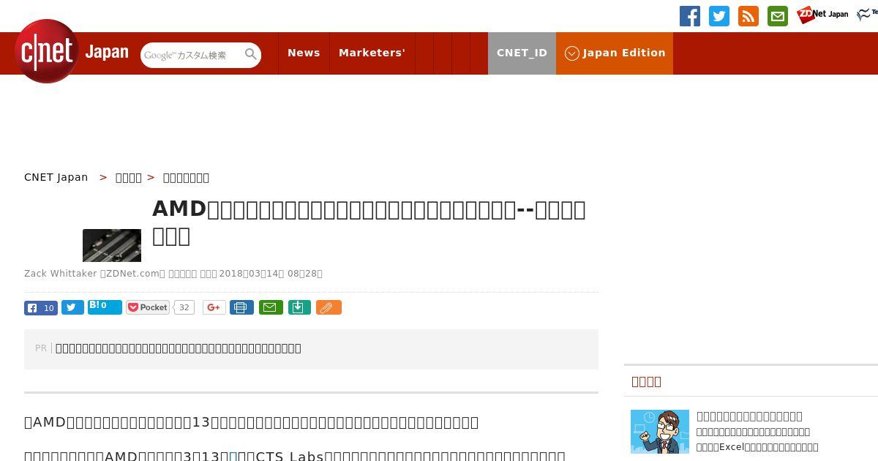Expand the Japan Edition dropdown
The image size is (878, 461).
[x=615, y=53]
